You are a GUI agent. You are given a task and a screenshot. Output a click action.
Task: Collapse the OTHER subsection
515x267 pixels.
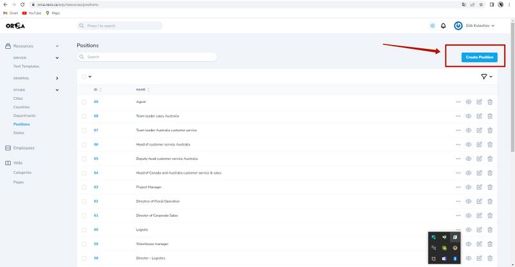(x=57, y=90)
